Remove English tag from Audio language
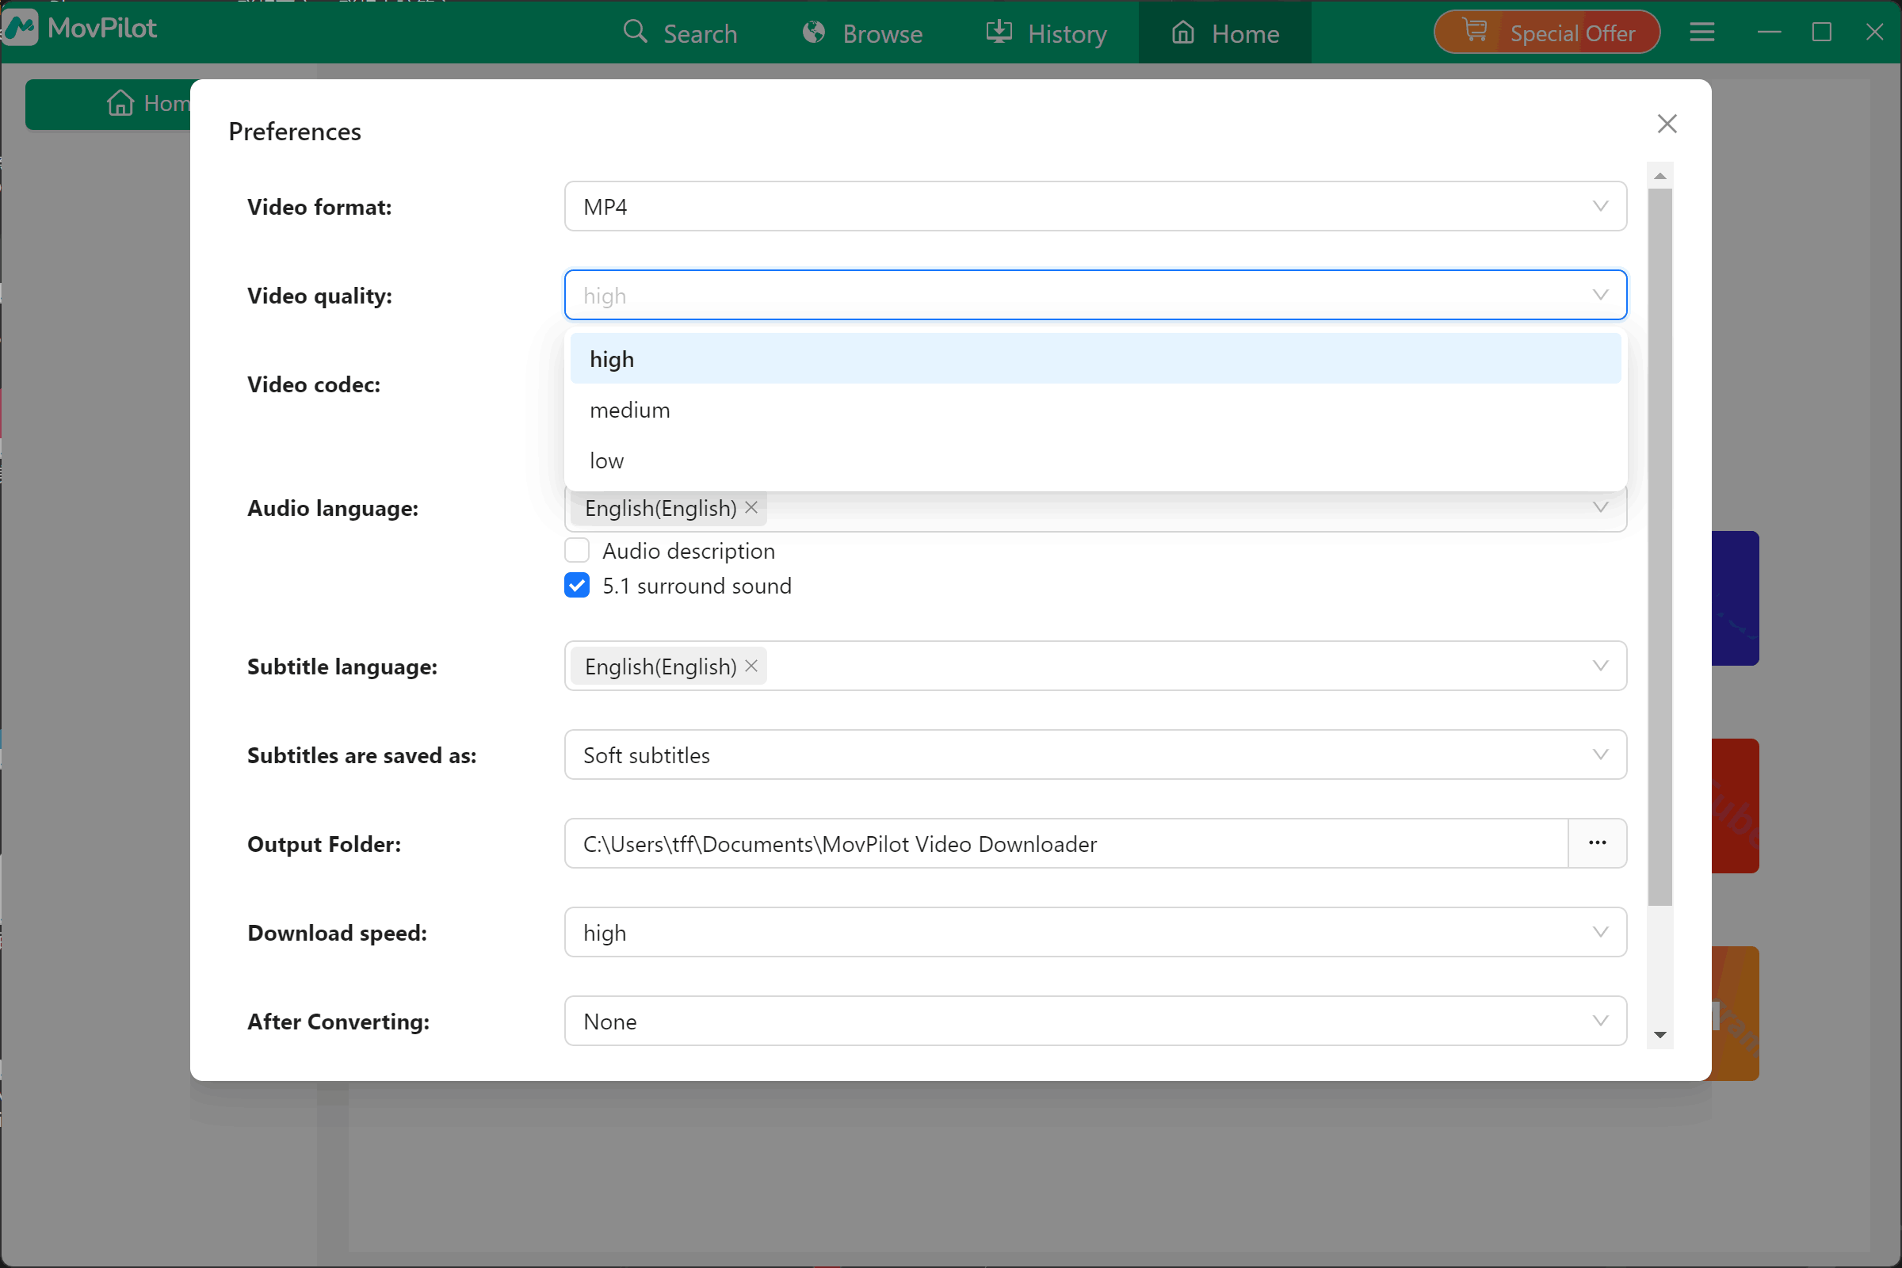Image resolution: width=1902 pixels, height=1268 pixels. [751, 507]
